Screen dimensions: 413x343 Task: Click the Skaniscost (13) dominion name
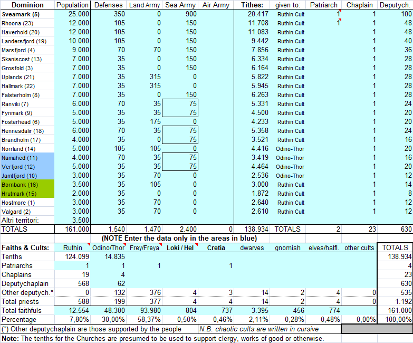[x=27, y=59]
